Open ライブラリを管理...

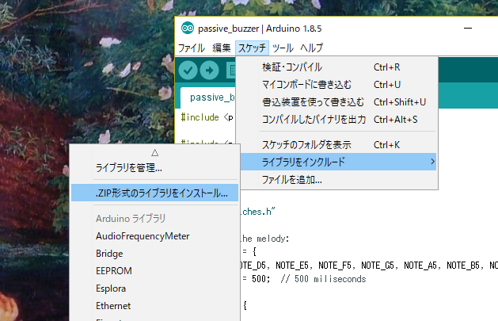click(154, 167)
